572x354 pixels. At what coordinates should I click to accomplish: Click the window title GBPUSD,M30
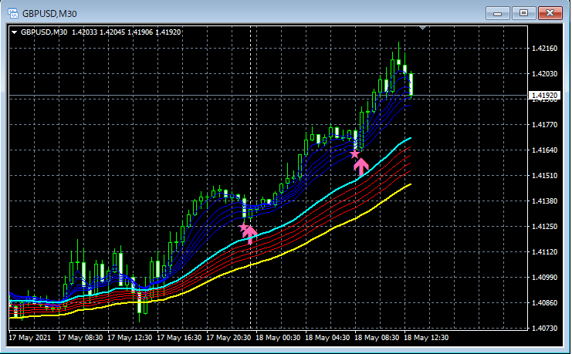pos(49,14)
